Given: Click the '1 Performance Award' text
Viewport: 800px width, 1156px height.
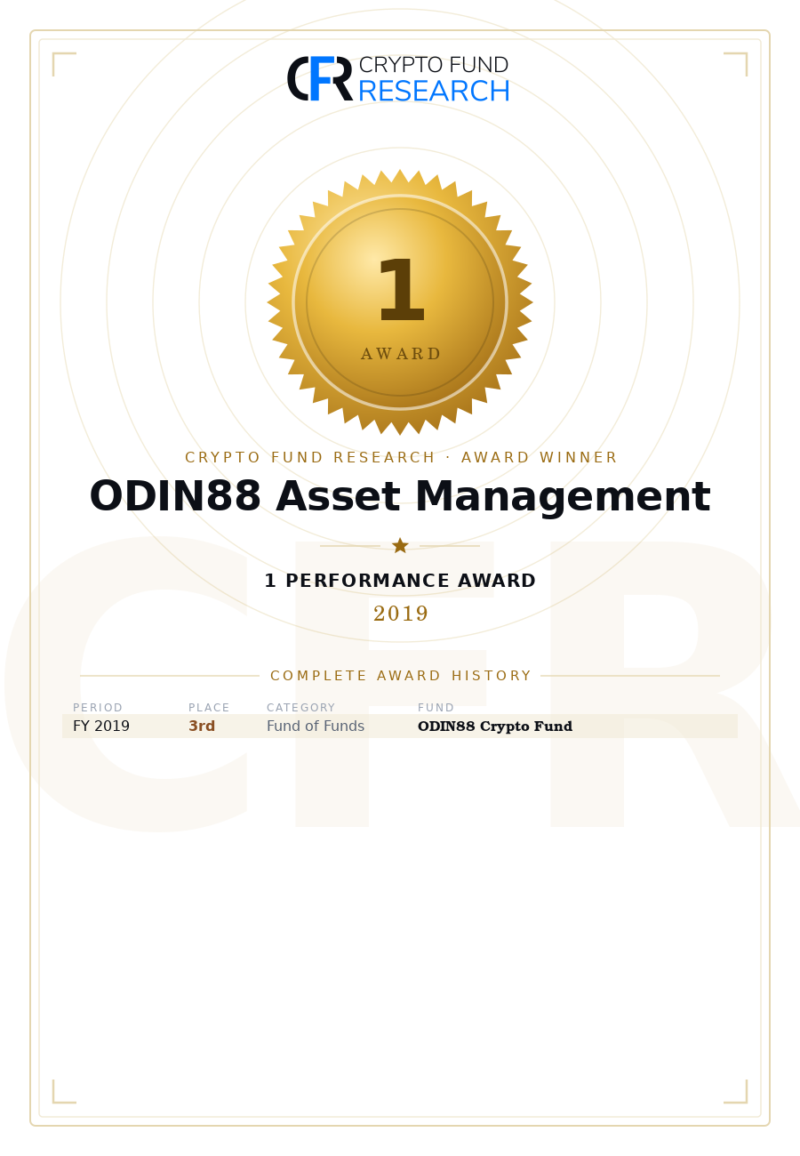Looking at the screenshot, I should (x=400, y=582).
